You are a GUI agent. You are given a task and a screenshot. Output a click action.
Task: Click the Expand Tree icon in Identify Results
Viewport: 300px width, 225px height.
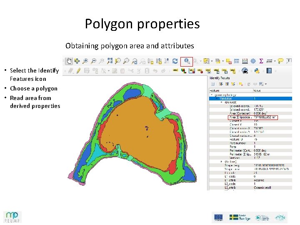(221, 84)
